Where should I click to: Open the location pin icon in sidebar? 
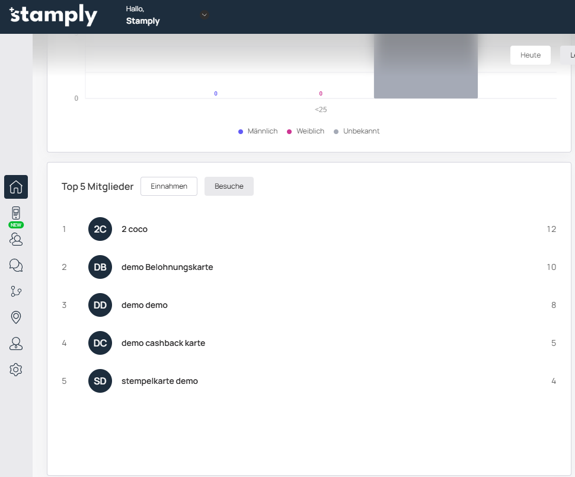point(16,317)
